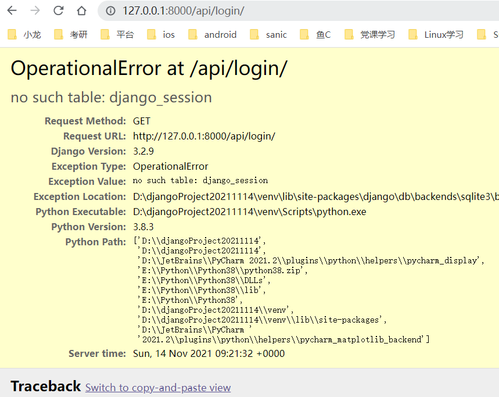
Task: Open the 小龙 bookmark folder
Action: [24, 34]
